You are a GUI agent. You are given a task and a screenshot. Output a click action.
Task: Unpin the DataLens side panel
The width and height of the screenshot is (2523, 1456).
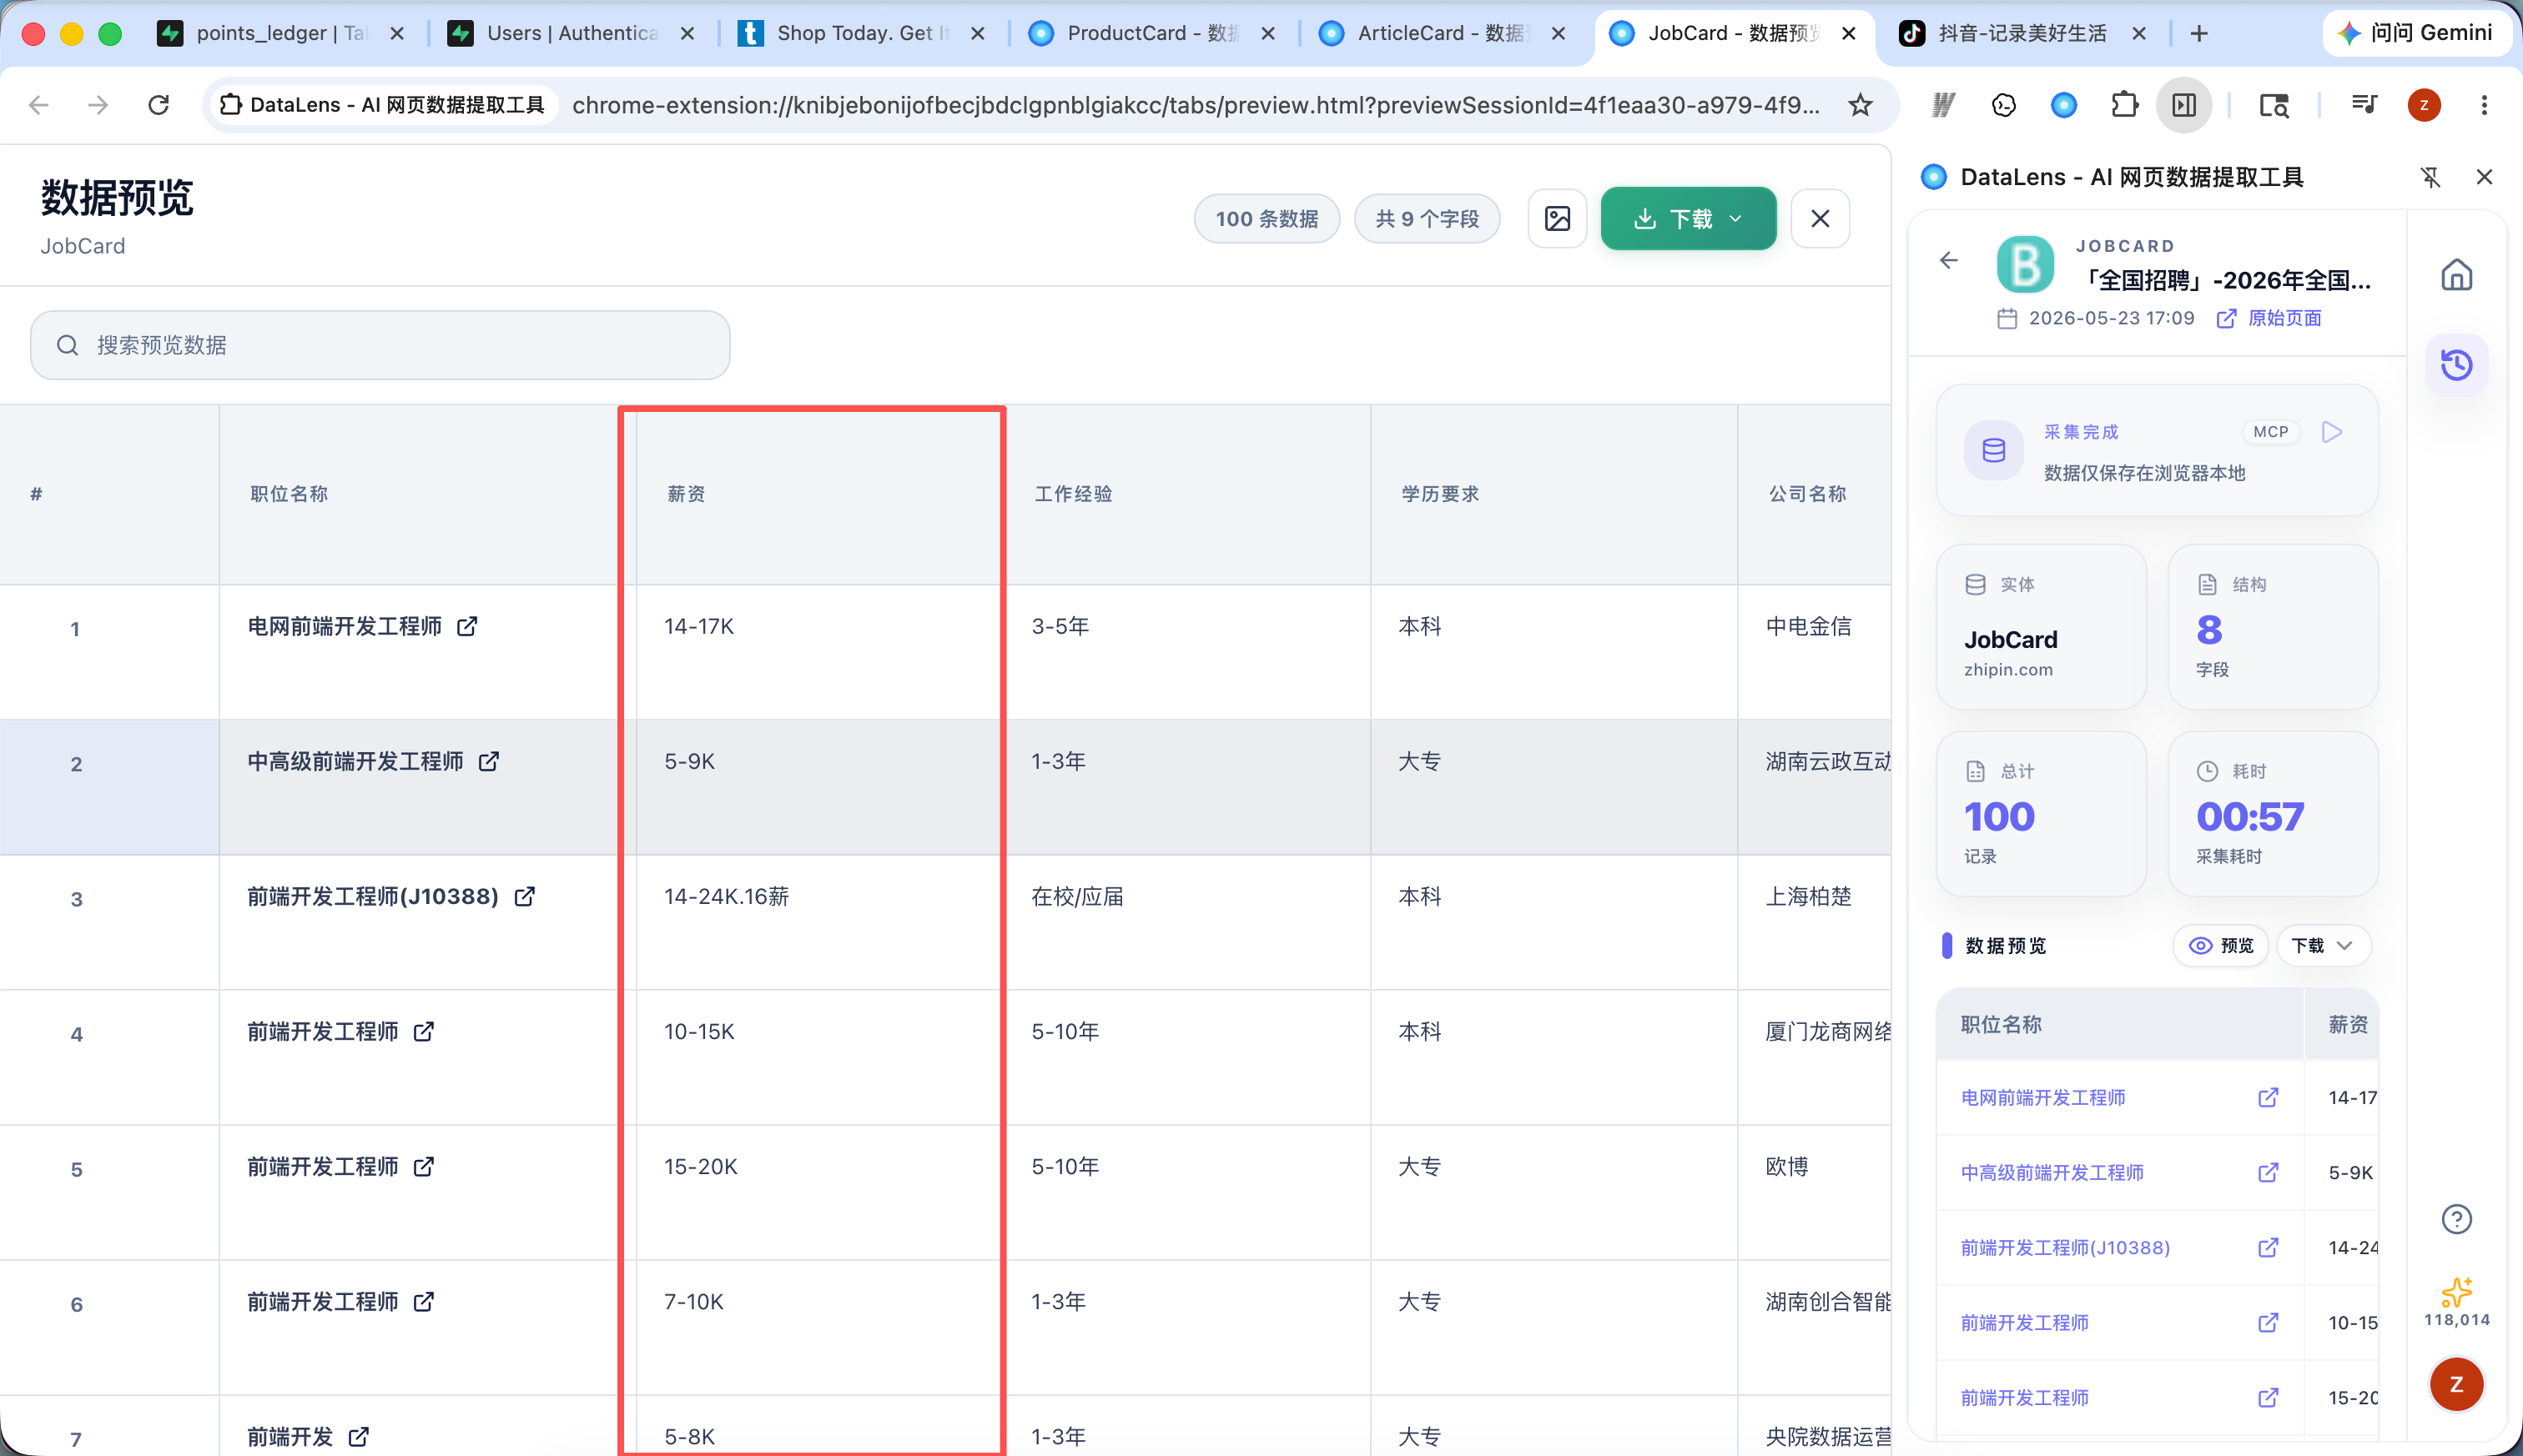click(x=2430, y=177)
